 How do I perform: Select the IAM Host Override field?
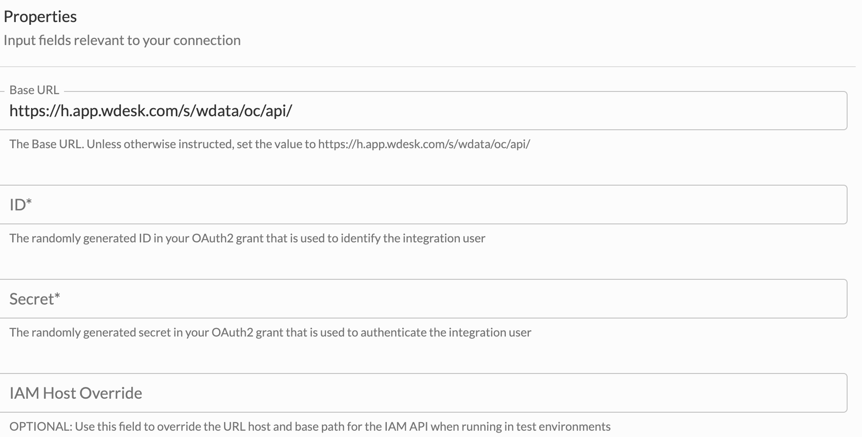point(424,393)
